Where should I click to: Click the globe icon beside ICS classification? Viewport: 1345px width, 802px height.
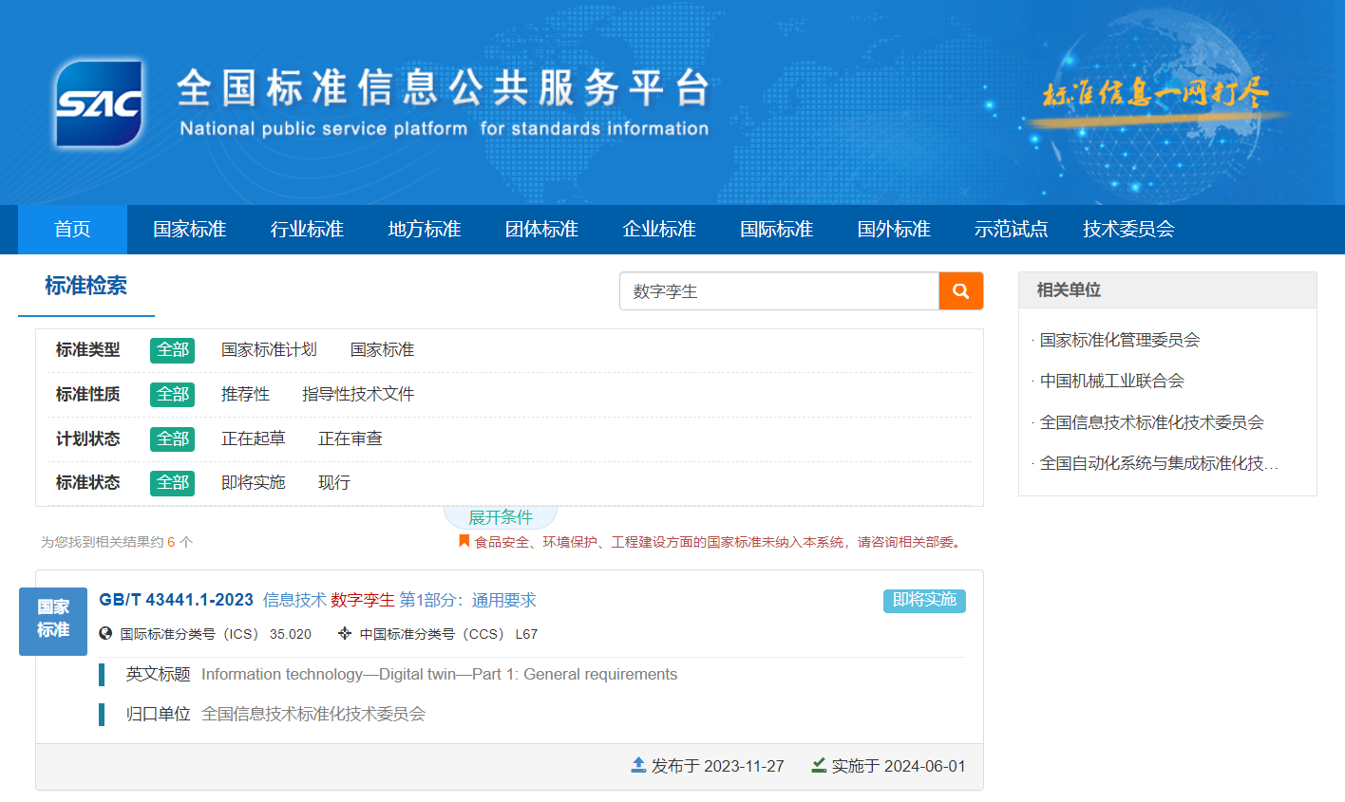pyautogui.click(x=103, y=633)
